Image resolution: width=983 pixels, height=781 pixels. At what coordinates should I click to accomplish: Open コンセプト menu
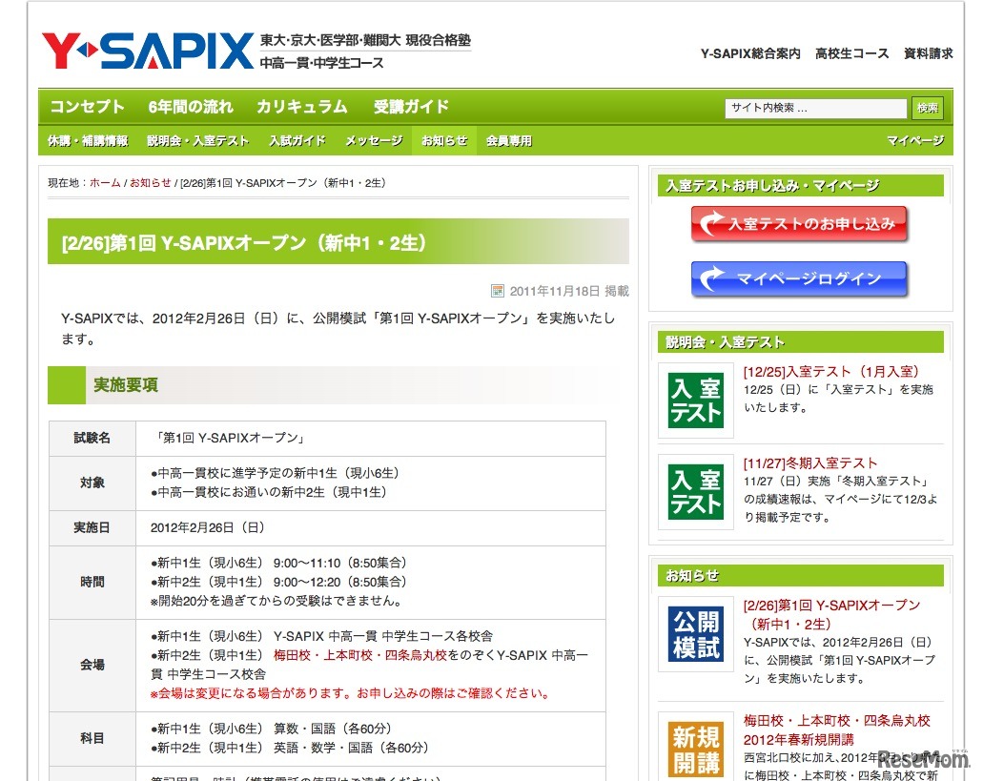pos(87,107)
